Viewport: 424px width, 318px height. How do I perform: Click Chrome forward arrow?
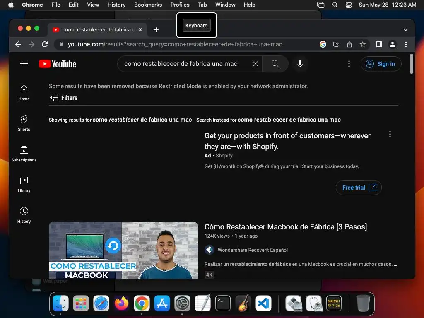click(x=31, y=44)
